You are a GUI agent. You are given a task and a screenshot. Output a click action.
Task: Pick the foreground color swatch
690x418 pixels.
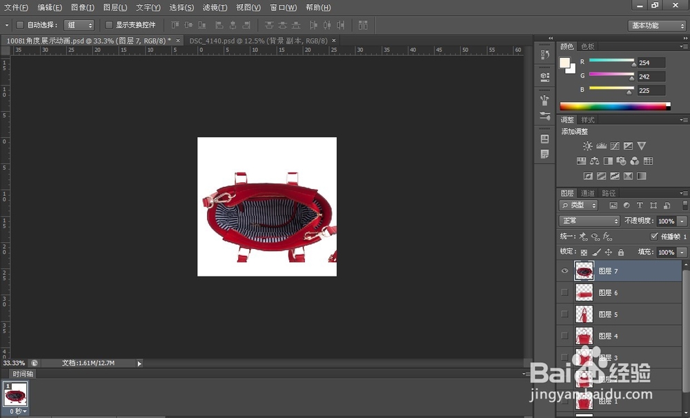[564, 63]
